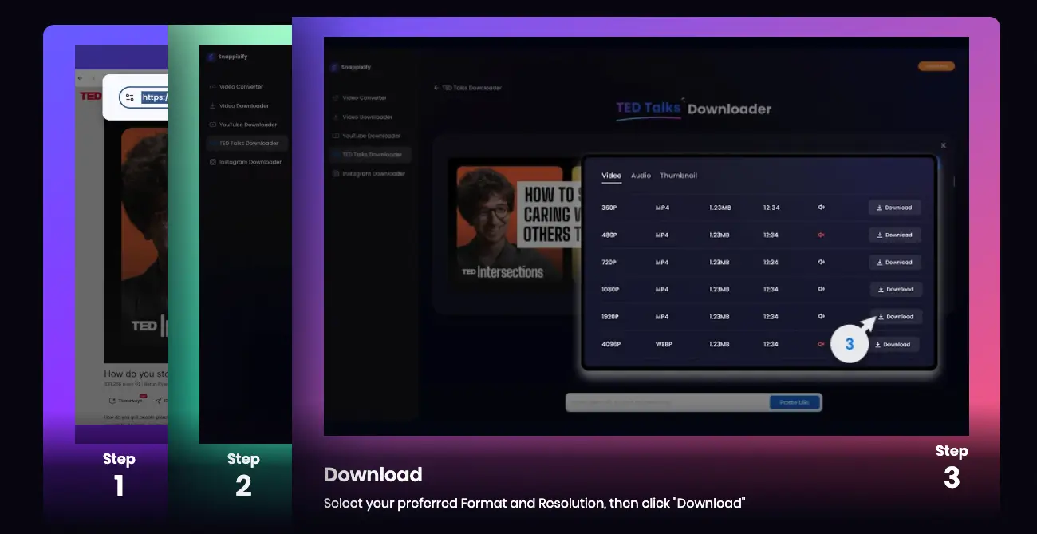The width and height of the screenshot is (1037, 534).
Task: Click the TED Intersections video thumbnail
Action: click(x=510, y=223)
